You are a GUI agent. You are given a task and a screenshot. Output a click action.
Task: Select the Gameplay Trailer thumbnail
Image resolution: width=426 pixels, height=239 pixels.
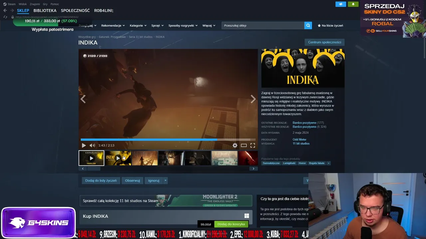(x=91, y=158)
